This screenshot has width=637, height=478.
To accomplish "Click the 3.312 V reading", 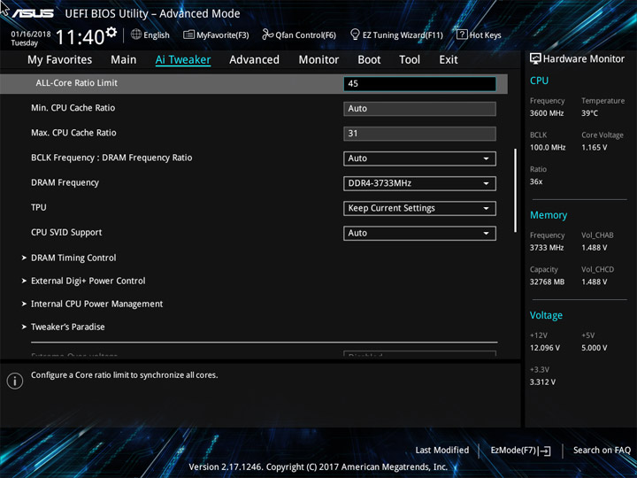I will click(x=542, y=382).
